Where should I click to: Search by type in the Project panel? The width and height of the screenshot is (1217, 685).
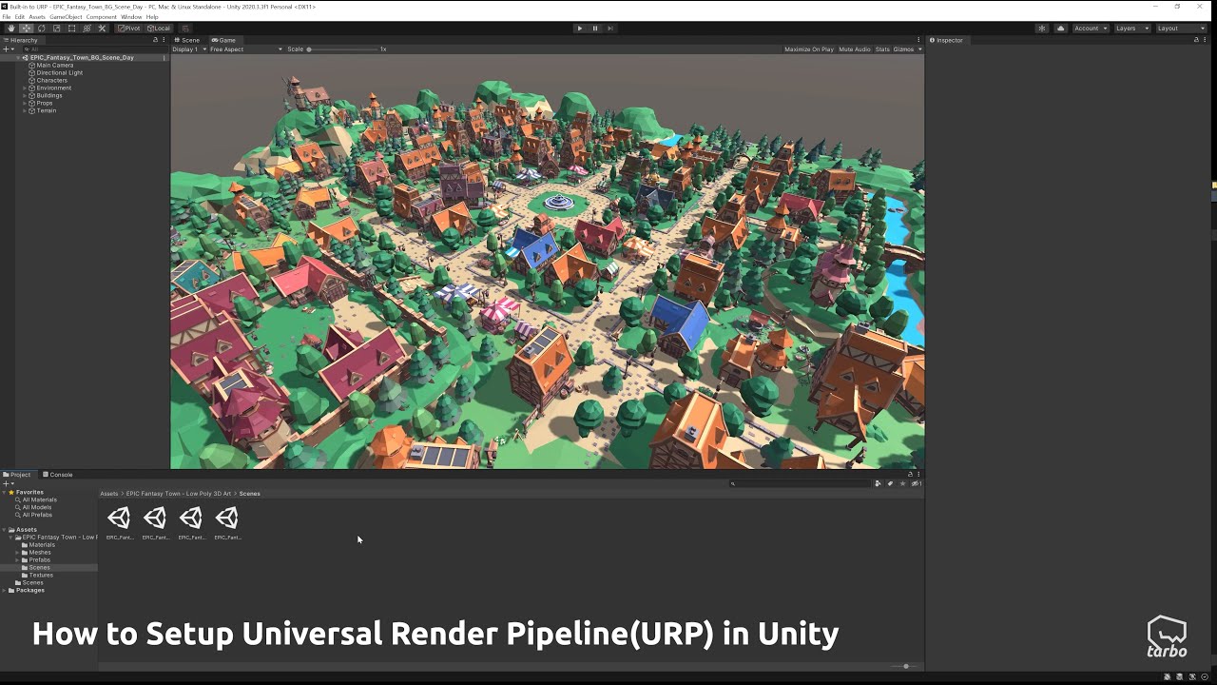(879, 483)
